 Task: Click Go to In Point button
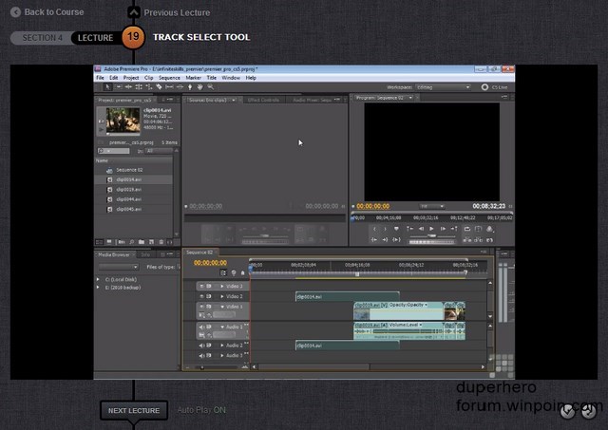(374, 240)
